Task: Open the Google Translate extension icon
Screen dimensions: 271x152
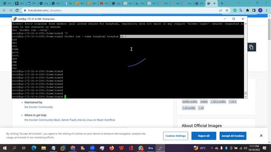Action: pos(241,10)
